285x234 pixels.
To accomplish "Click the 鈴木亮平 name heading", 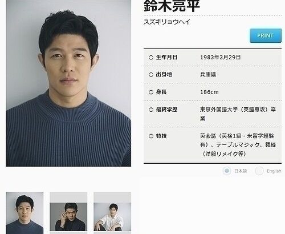I will coord(172,6).
